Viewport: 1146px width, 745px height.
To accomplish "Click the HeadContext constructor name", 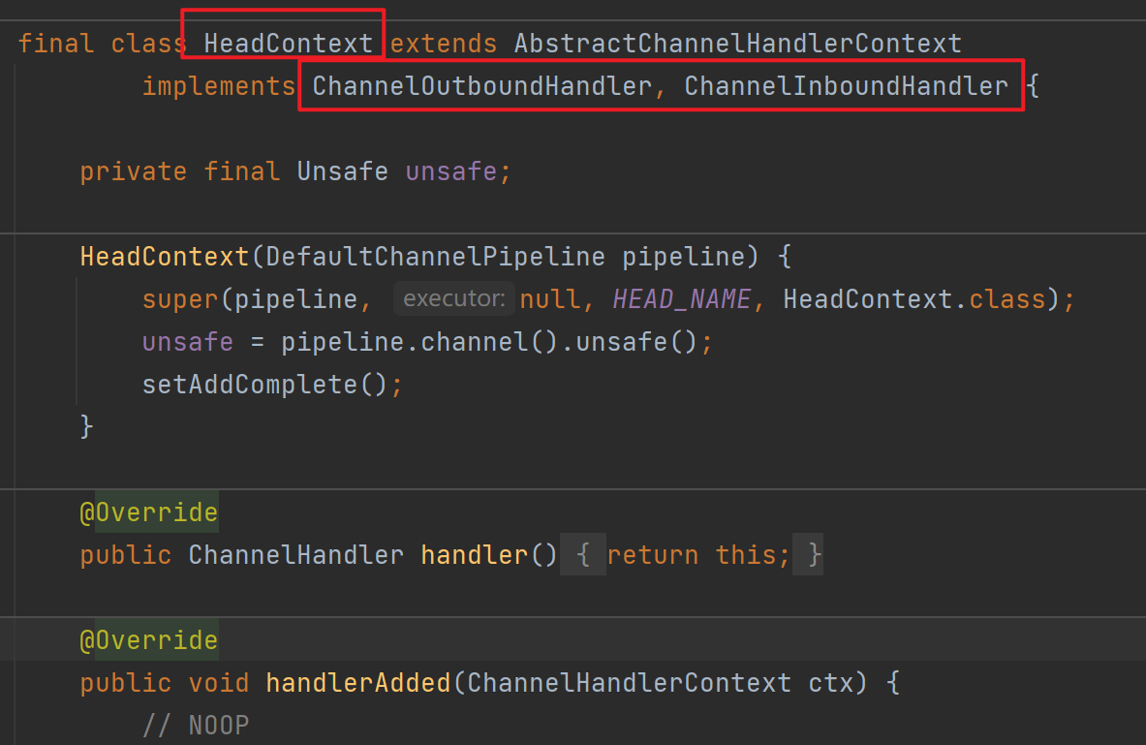I will (164, 257).
